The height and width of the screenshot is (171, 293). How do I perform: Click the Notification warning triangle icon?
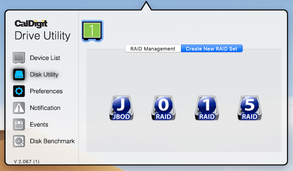pyautogui.click(x=19, y=108)
